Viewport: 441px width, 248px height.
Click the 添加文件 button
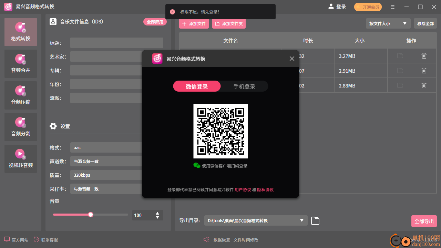[x=194, y=24]
